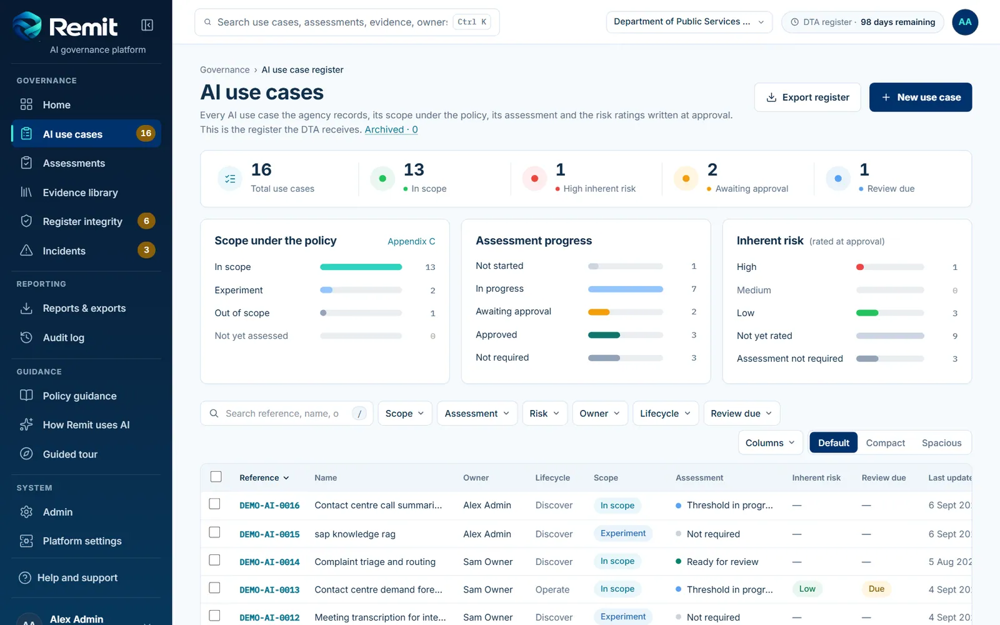Open Evidence library from the sidebar
The image size is (1000, 625).
(86, 192)
